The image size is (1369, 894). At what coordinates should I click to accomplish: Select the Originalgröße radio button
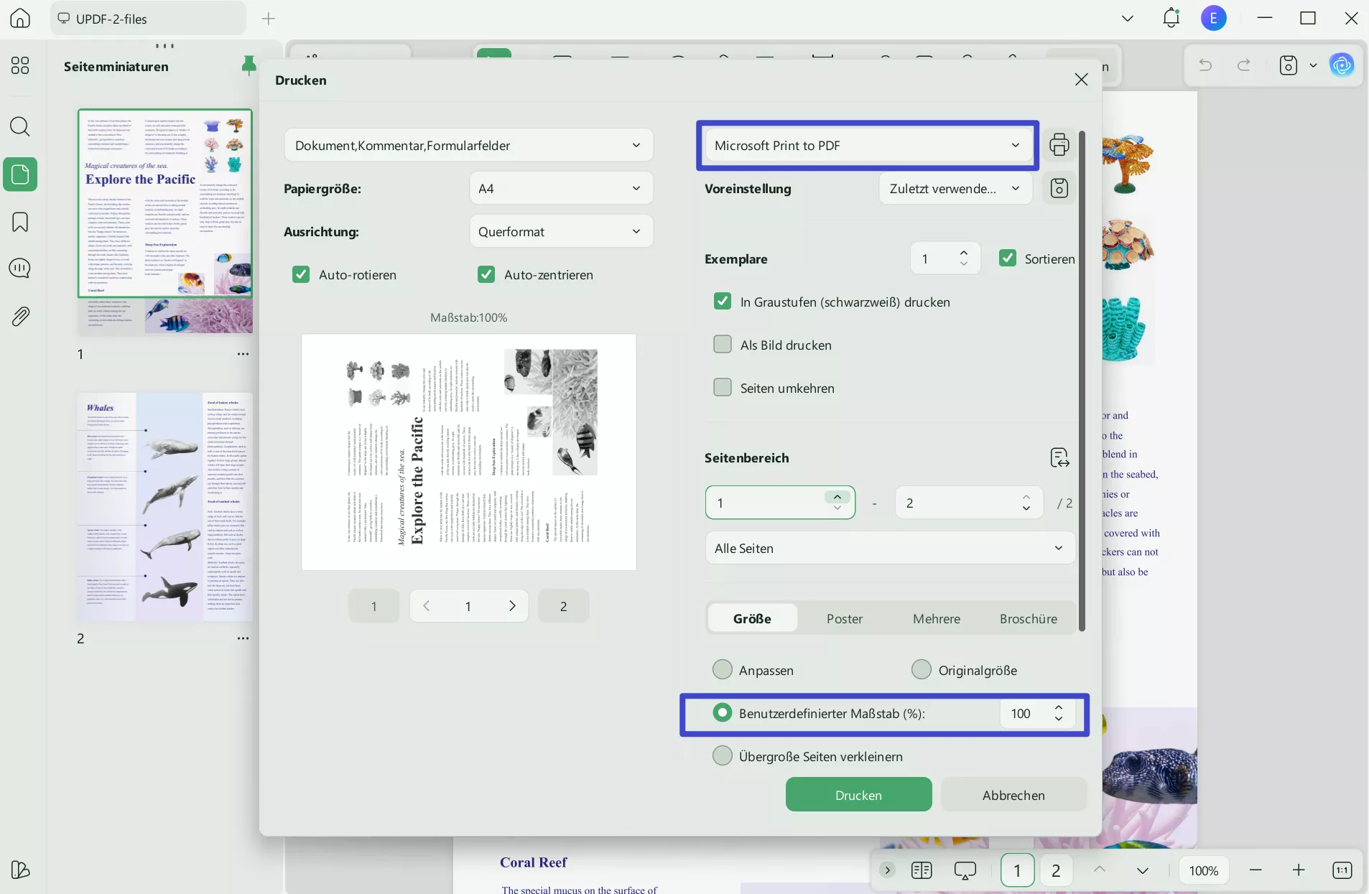921,669
